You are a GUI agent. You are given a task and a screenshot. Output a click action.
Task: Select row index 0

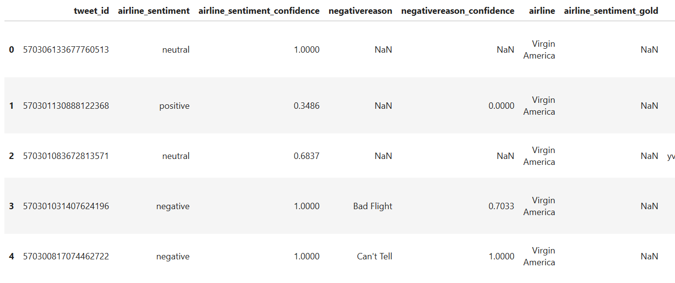11,50
